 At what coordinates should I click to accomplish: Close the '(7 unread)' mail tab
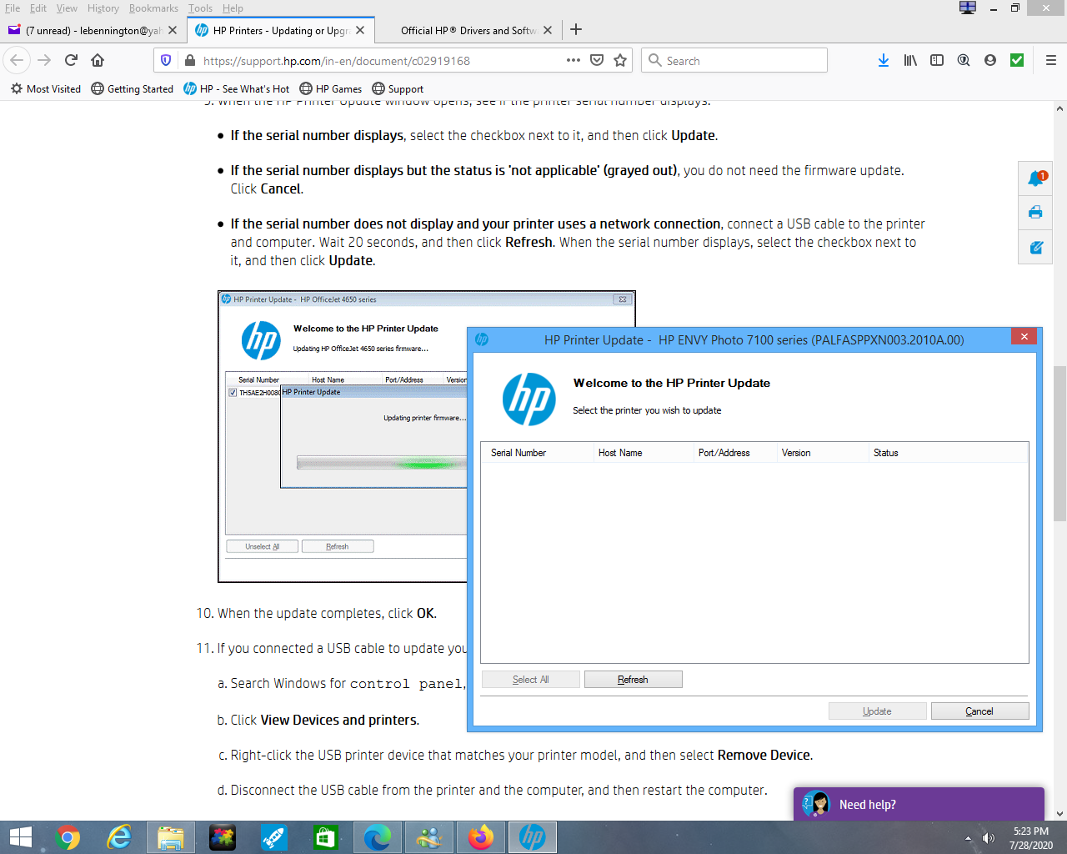[x=173, y=30]
